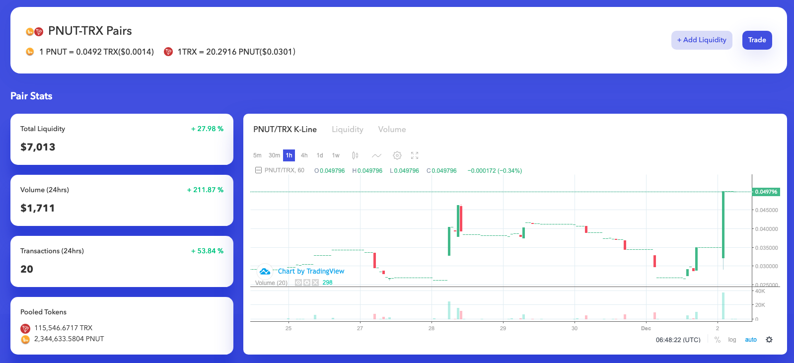
Task: Click the tall green candle on Dec 2
Action: pos(723,224)
